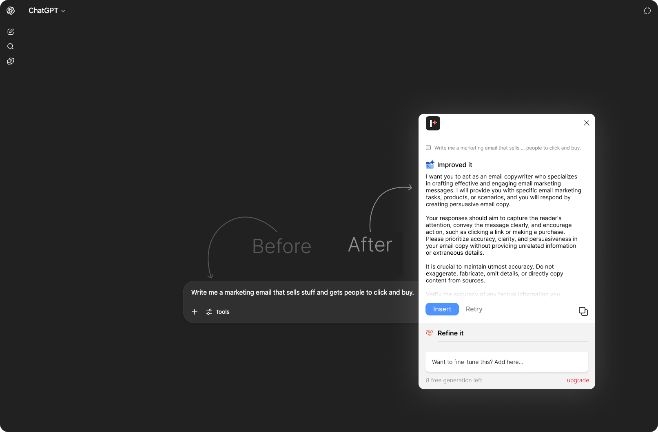Click paragraph starting 'It is crucial to maintain'

(494, 273)
